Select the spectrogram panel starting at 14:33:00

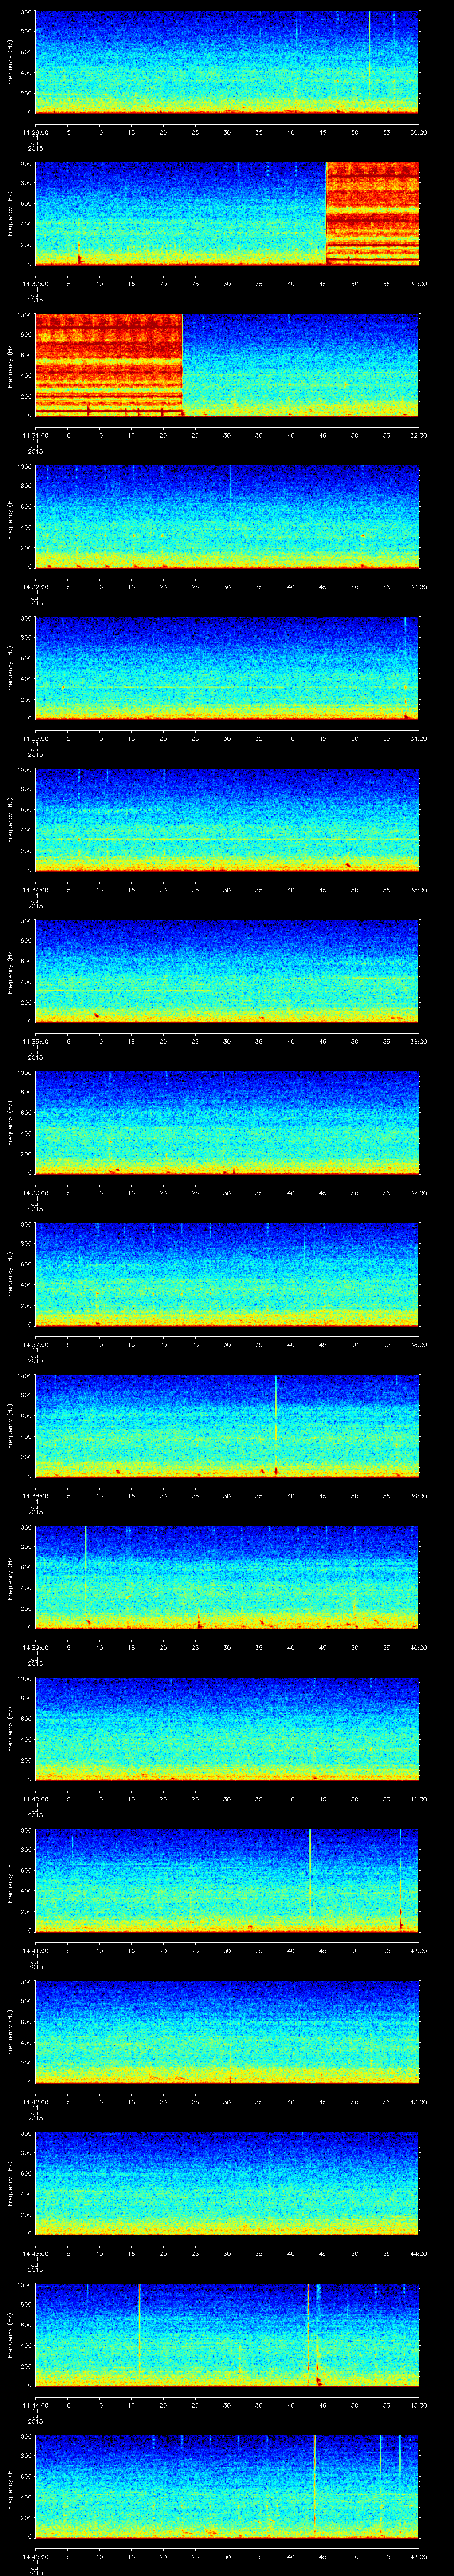coord(227,669)
